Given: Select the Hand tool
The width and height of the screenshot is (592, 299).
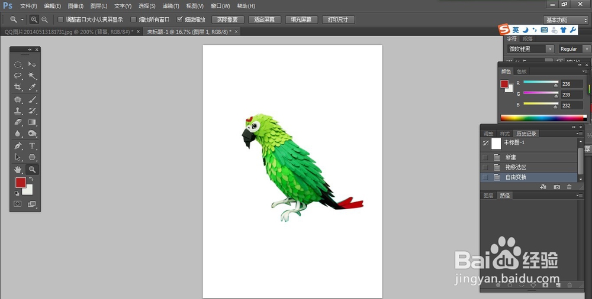Looking at the screenshot, I should click(x=18, y=170).
